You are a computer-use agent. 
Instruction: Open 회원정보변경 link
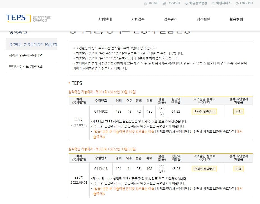[x=198, y=3]
